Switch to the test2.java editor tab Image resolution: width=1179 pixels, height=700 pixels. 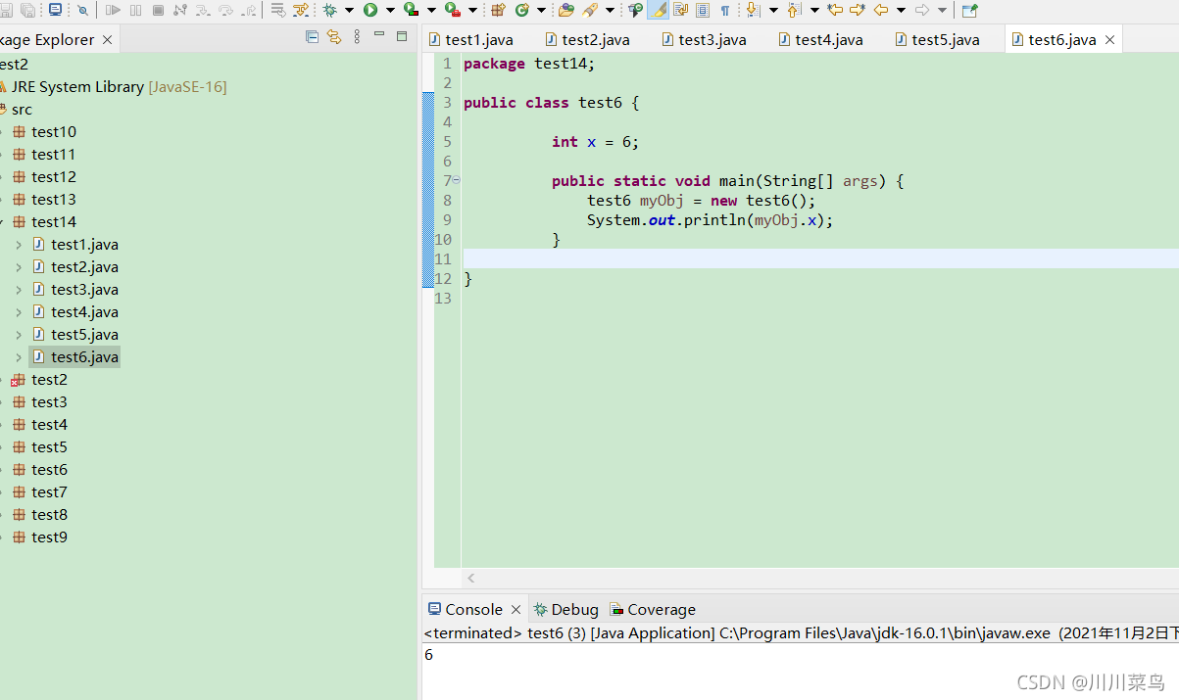coord(587,39)
